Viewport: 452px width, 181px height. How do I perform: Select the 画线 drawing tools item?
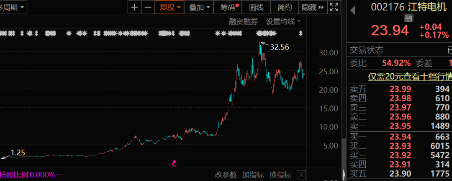coord(256,7)
